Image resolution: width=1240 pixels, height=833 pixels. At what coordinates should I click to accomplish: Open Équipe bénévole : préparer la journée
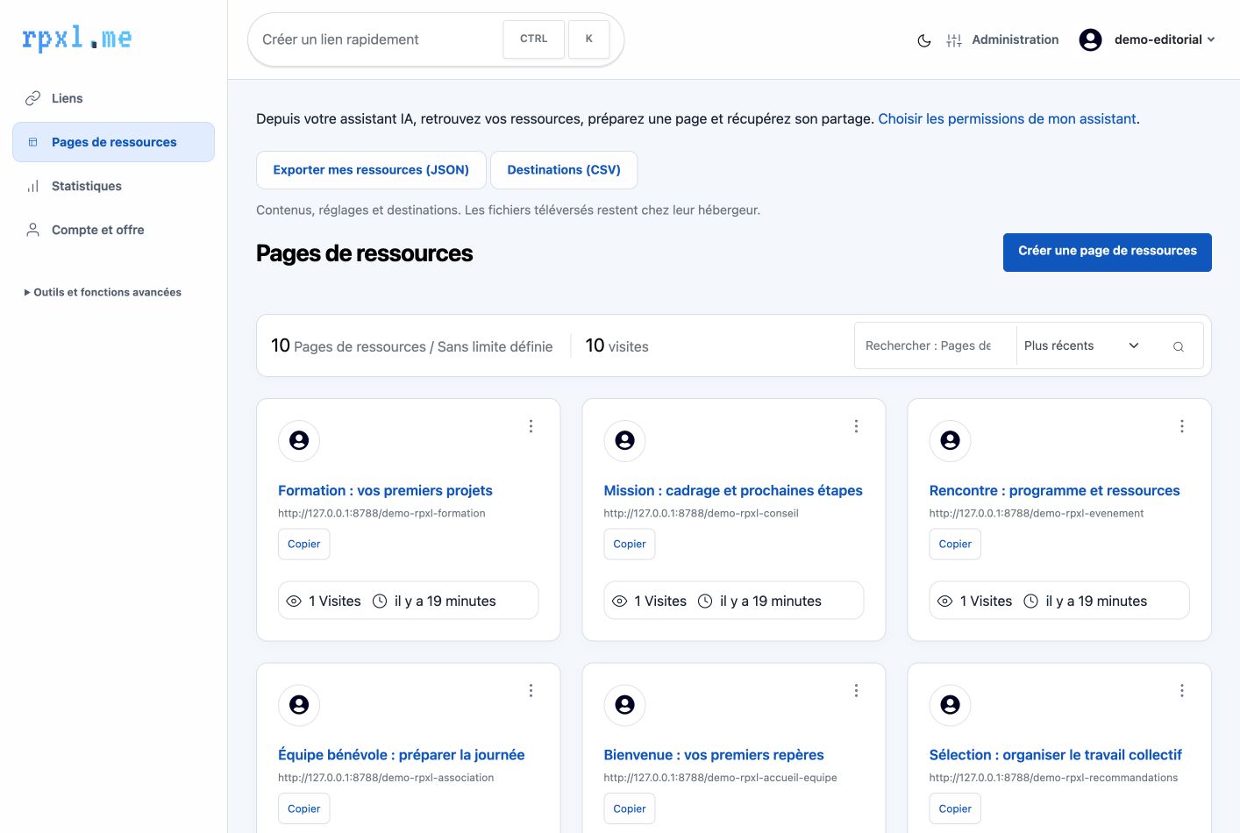[402, 755]
